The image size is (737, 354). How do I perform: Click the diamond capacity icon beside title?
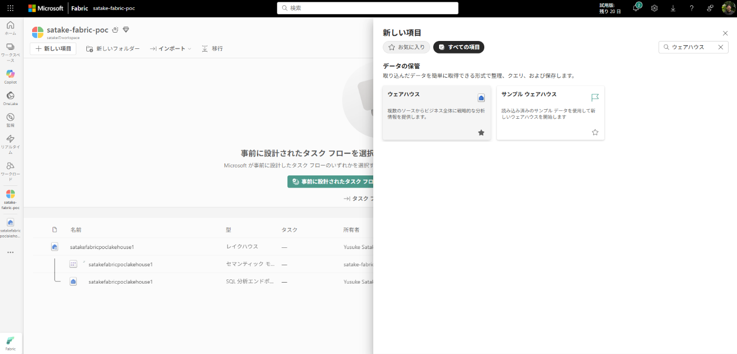point(126,30)
